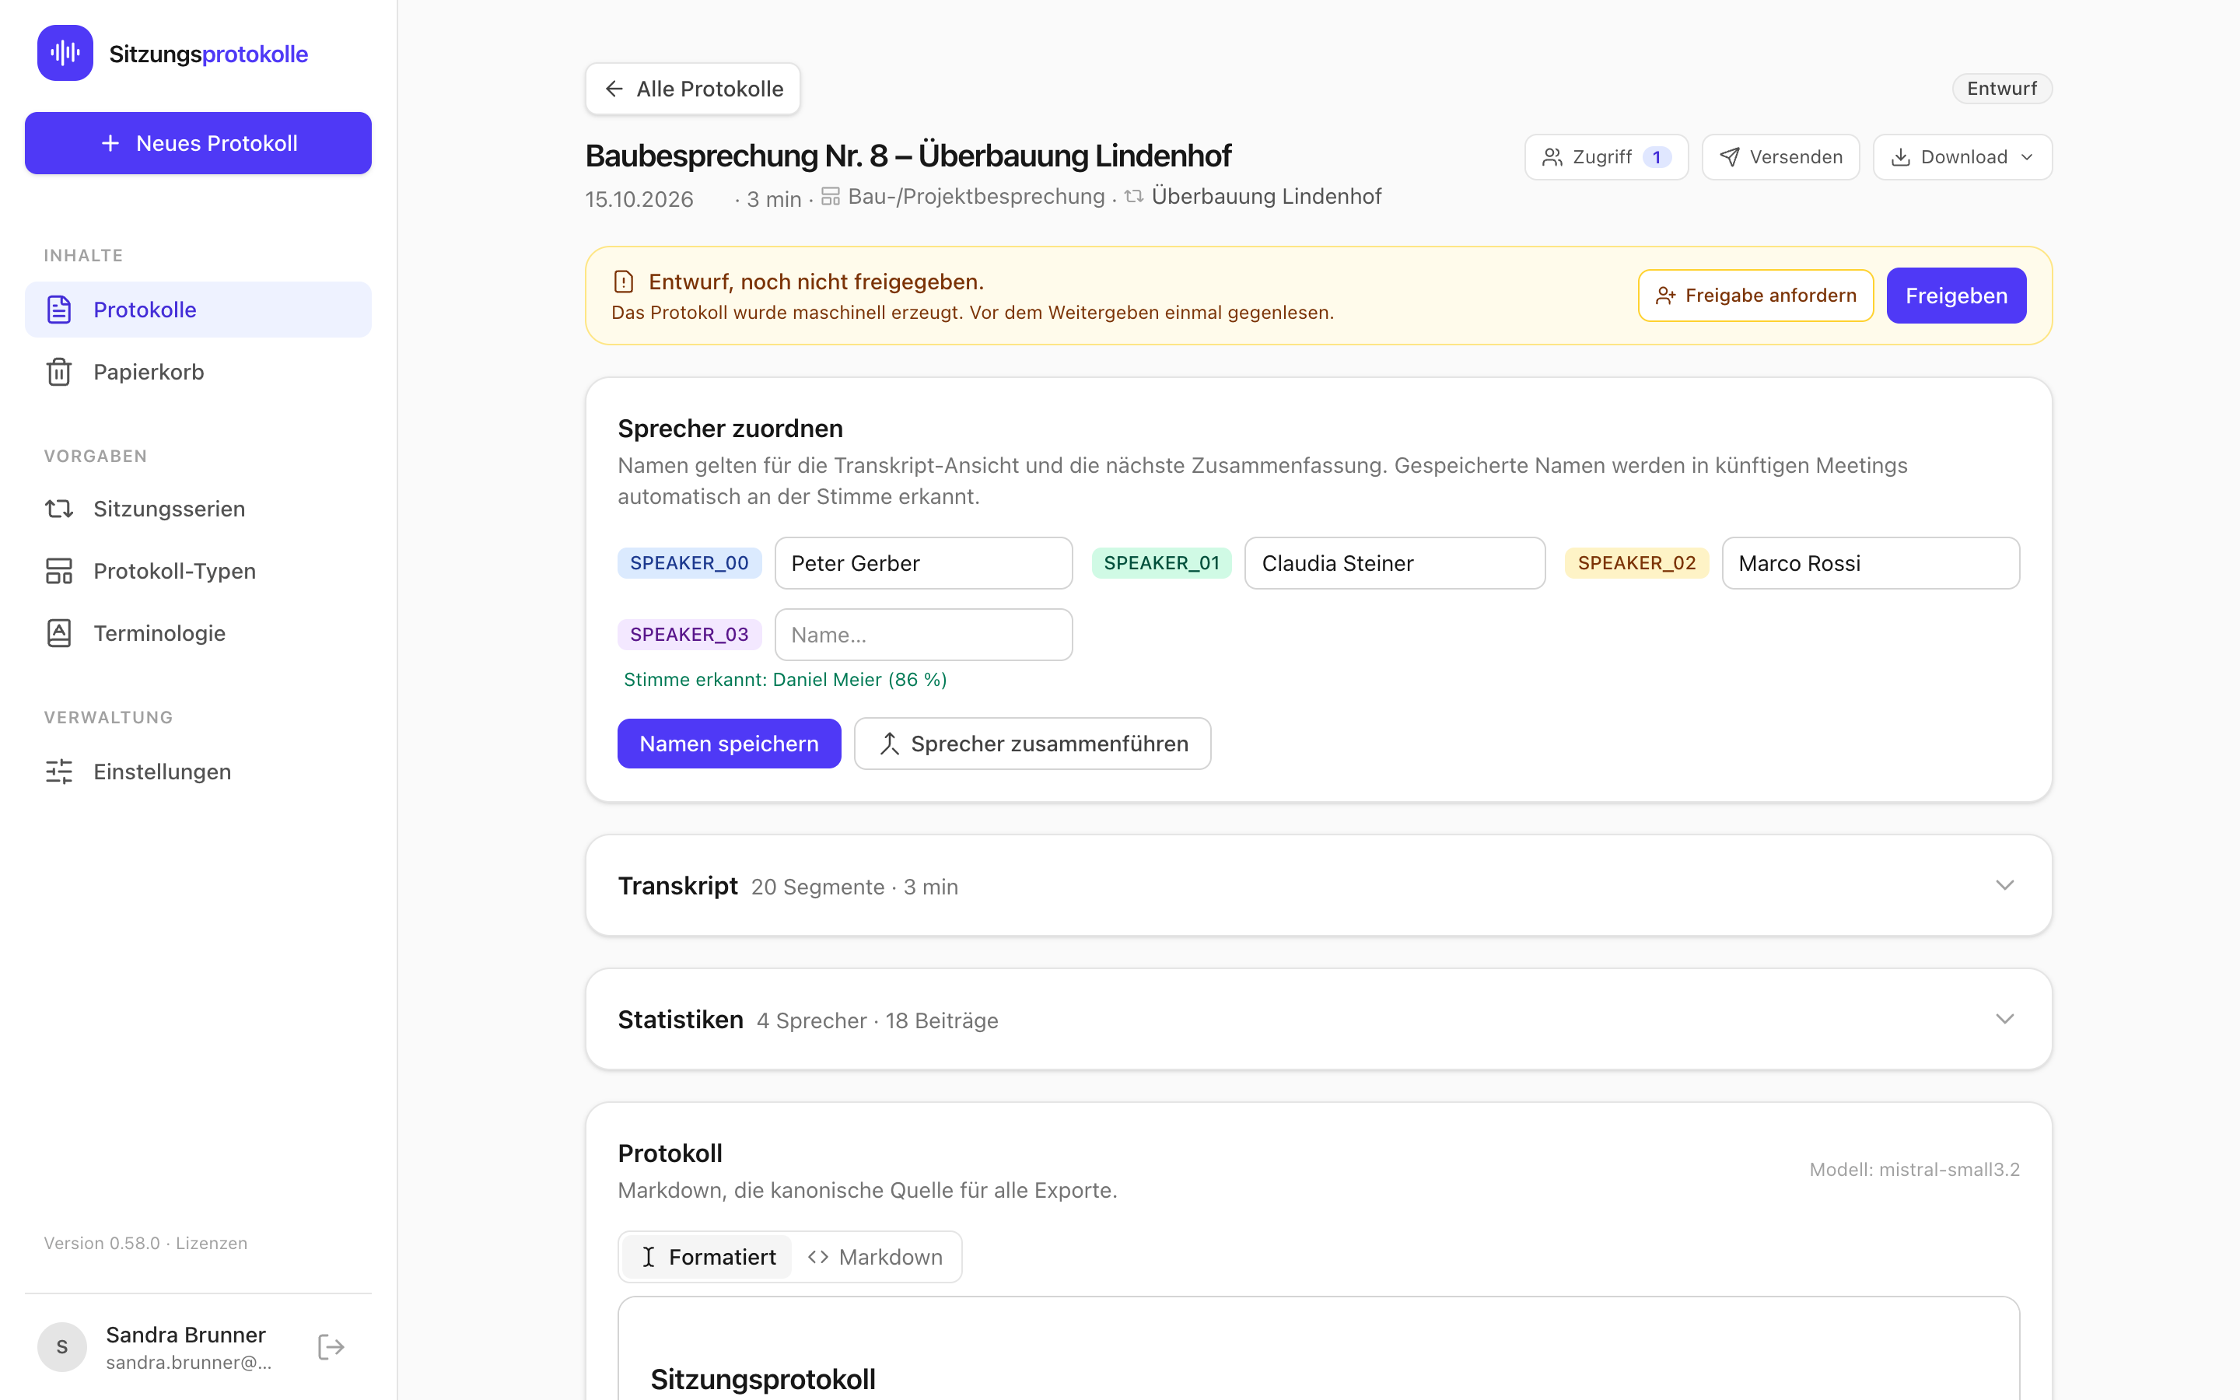Click the purple SPEAKER_03 color tag
The image size is (2240, 1400).
click(x=688, y=634)
